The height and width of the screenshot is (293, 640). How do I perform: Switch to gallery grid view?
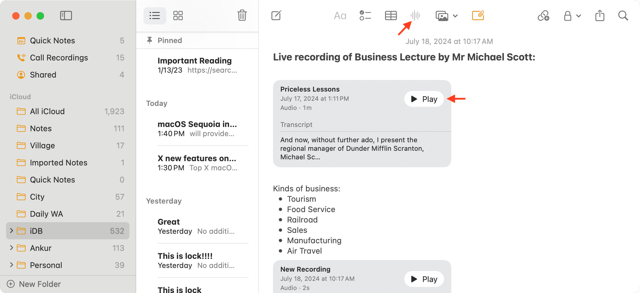click(x=178, y=16)
